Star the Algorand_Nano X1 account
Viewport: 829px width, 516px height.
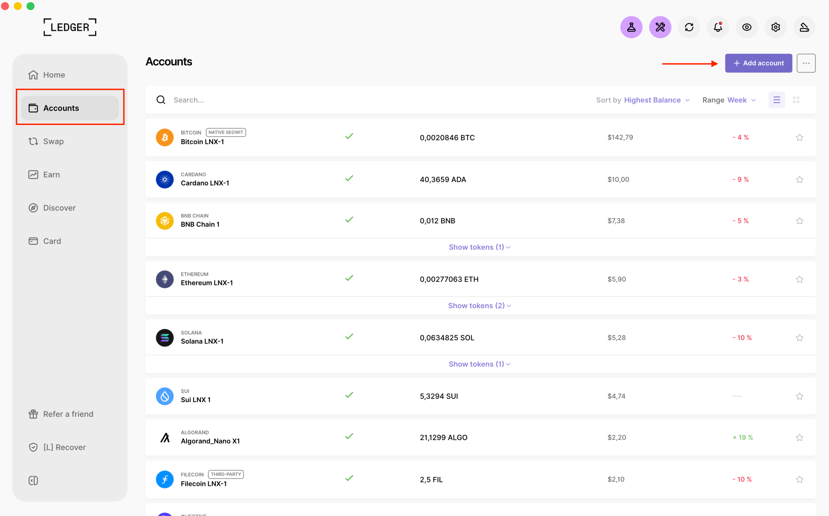pyautogui.click(x=799, y=437)
